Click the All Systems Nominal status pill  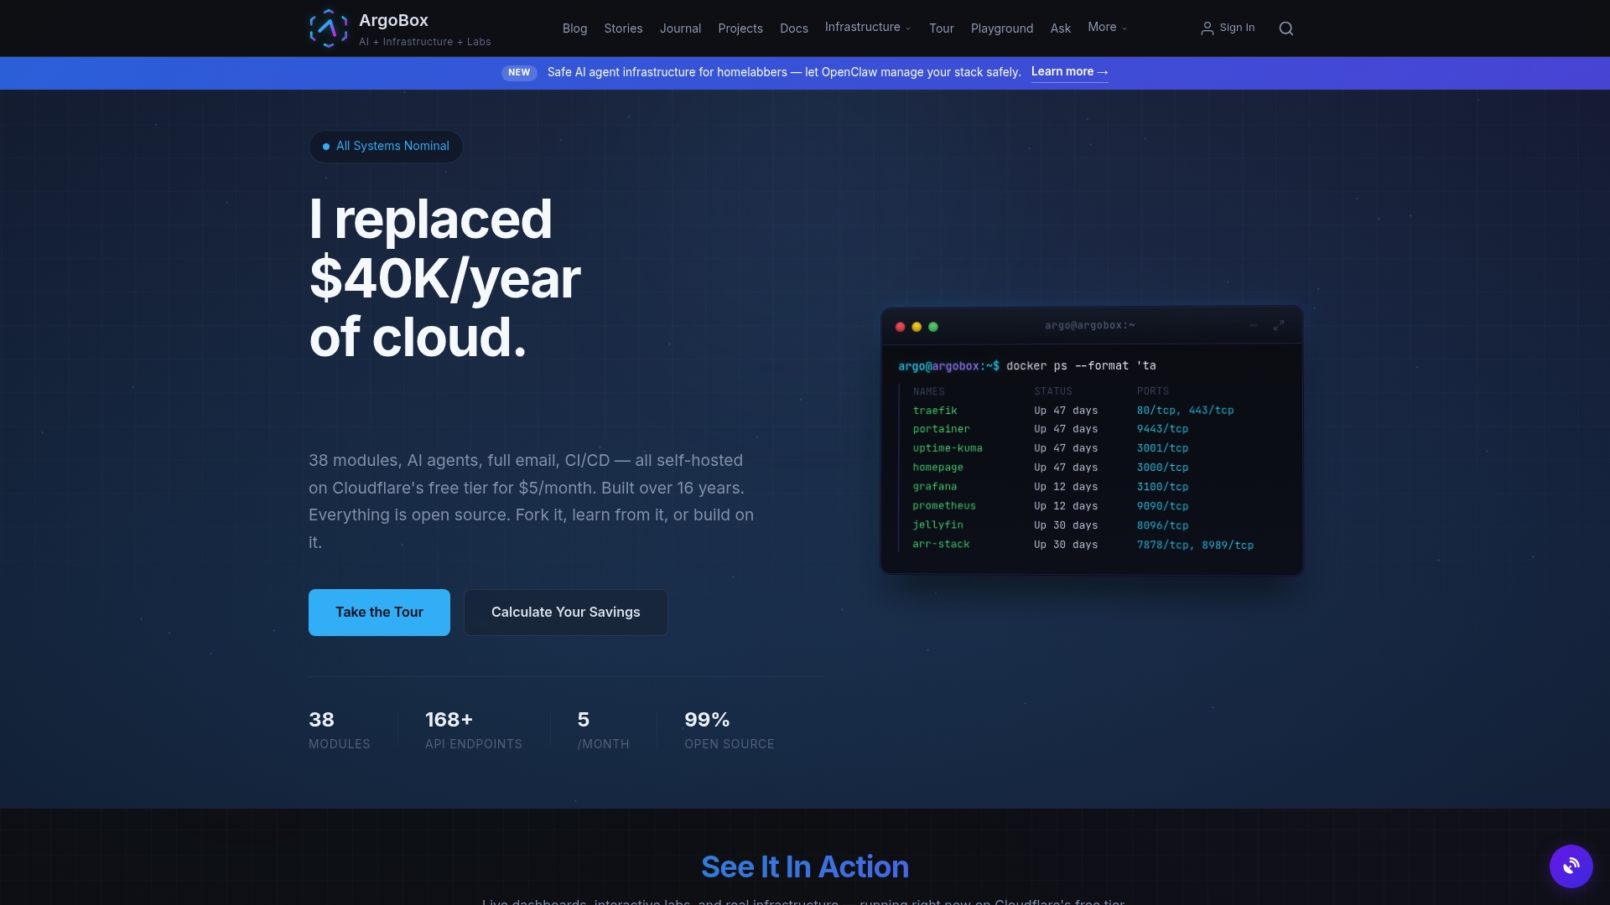pos(385,146)
